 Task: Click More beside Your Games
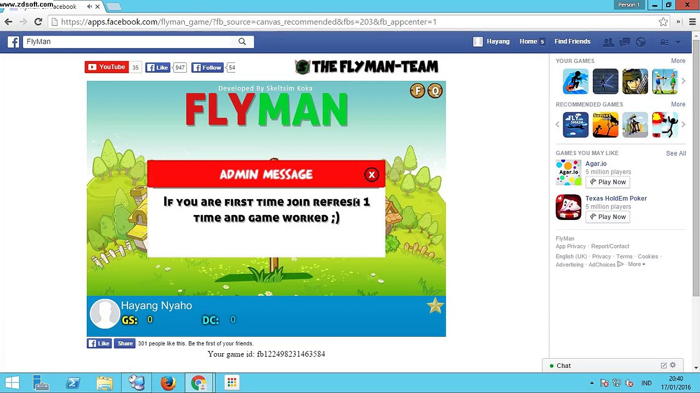point(678,61)
